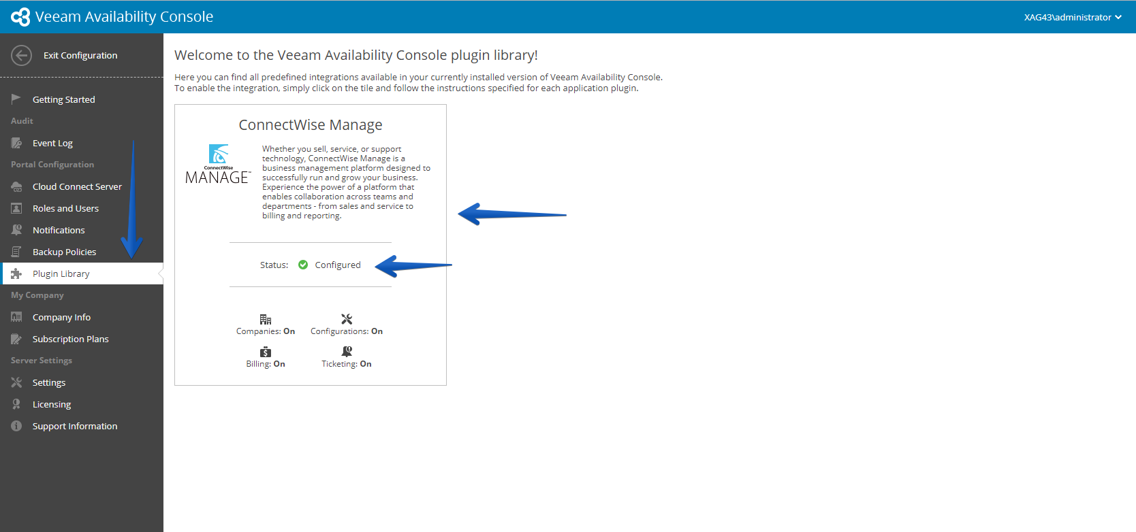The image size is (1136, 532).
Task: Click the plugin library welcome heading
Action: (x=356, y=55)
